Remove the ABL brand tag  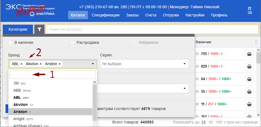point(21,64)
